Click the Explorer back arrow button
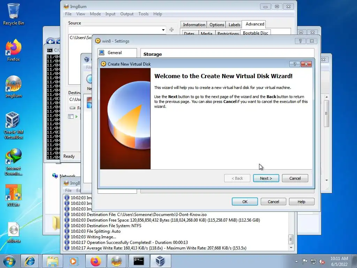Viewport: 357px width, 268px height. 51,41
